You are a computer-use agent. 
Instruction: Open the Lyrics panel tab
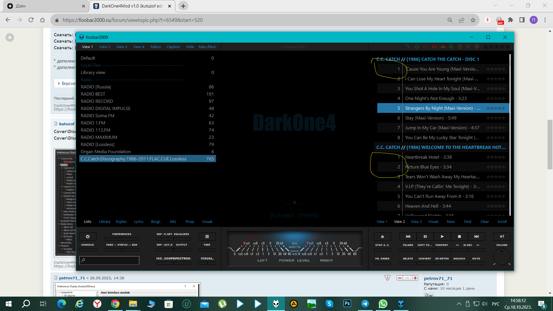click(139, 221)
